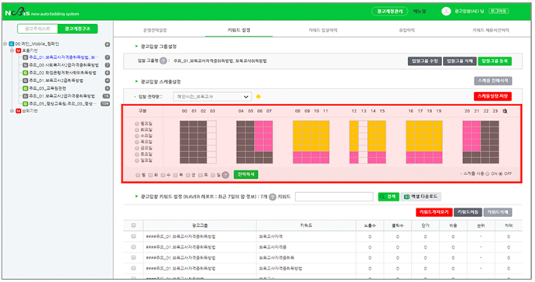The image size is (535, 282).
Task: Click 노출수 column header
Action: [369, 225]
